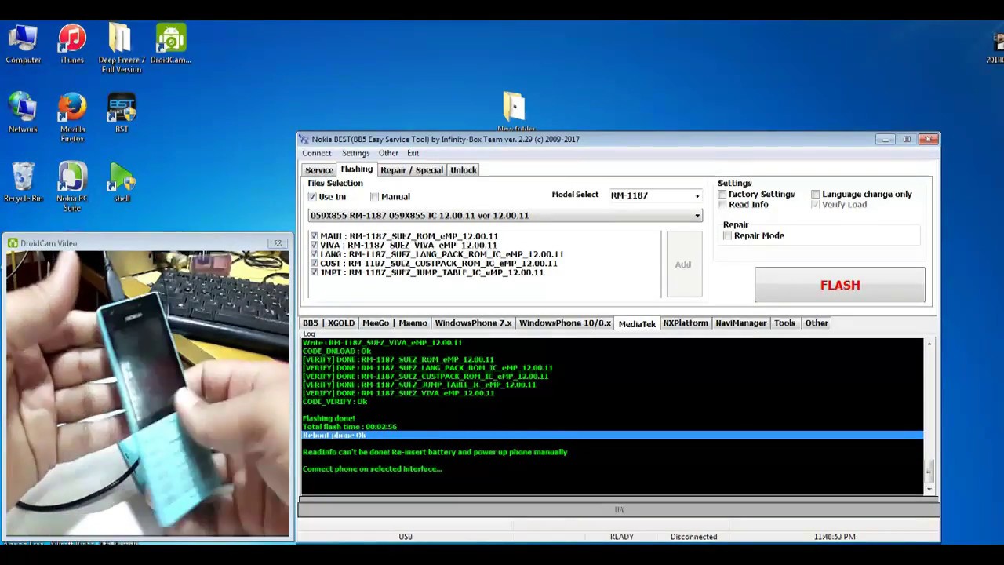Select the MediaTek platform tab

pyautogui.click(x=637, y=324)
